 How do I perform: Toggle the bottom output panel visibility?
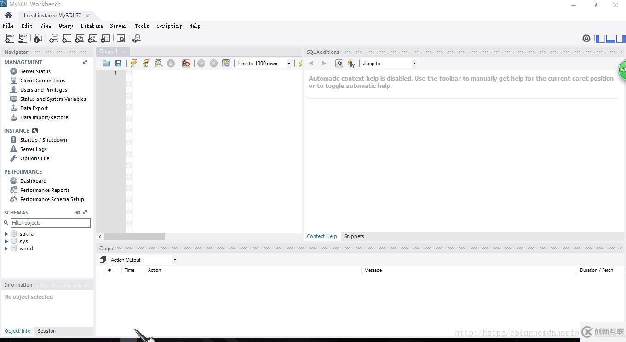[x=611, y=39]
